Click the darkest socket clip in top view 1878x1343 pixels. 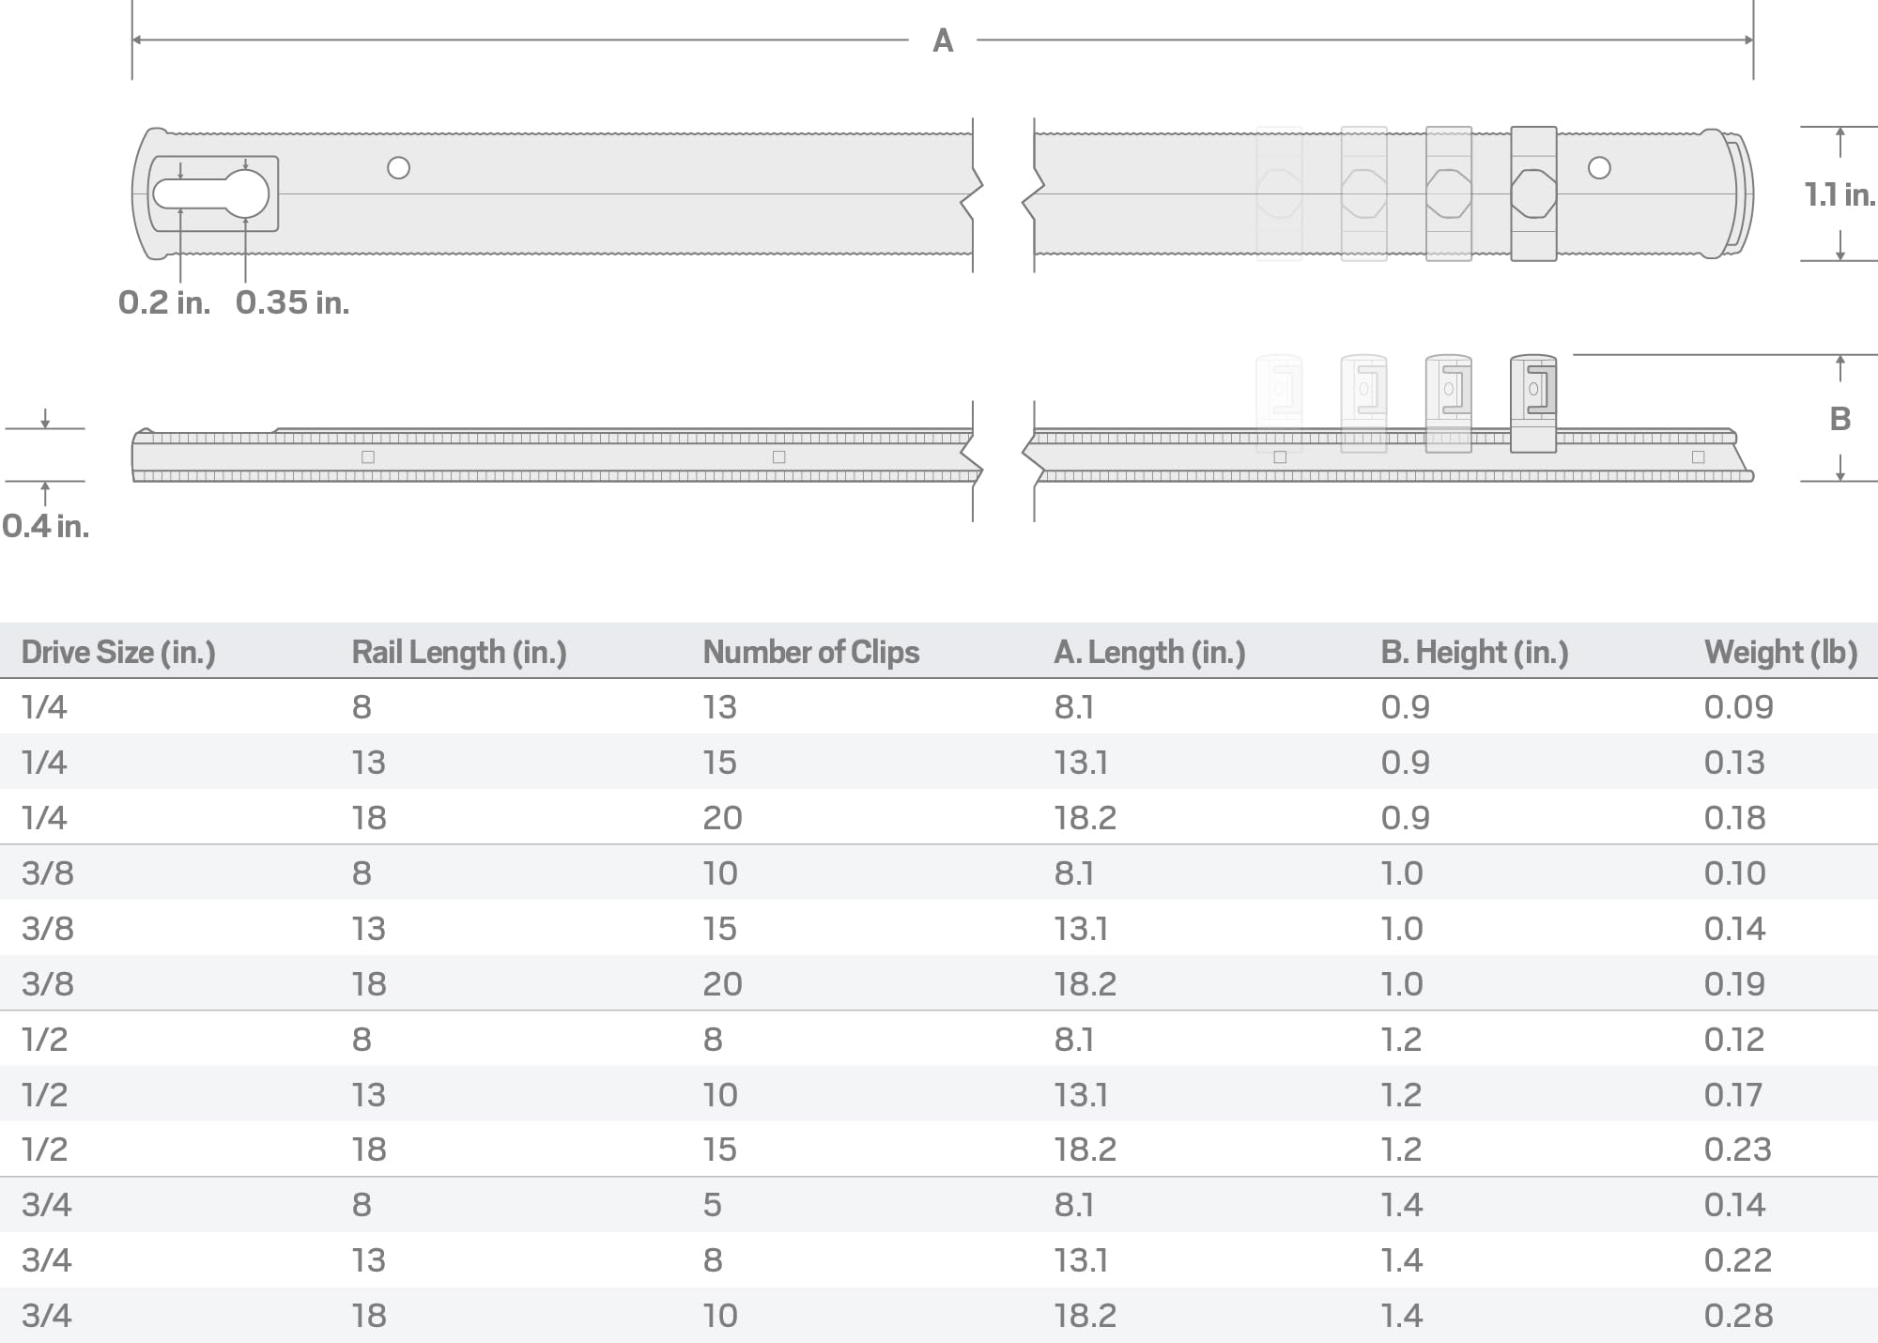(1533, 193)
